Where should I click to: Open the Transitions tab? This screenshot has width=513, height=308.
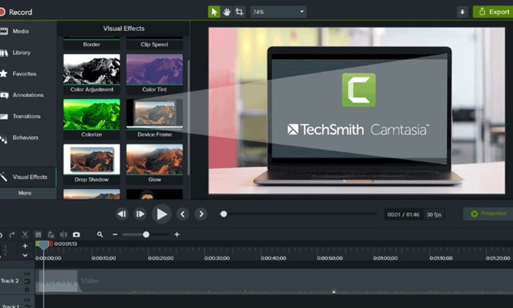tap(26, 116)
